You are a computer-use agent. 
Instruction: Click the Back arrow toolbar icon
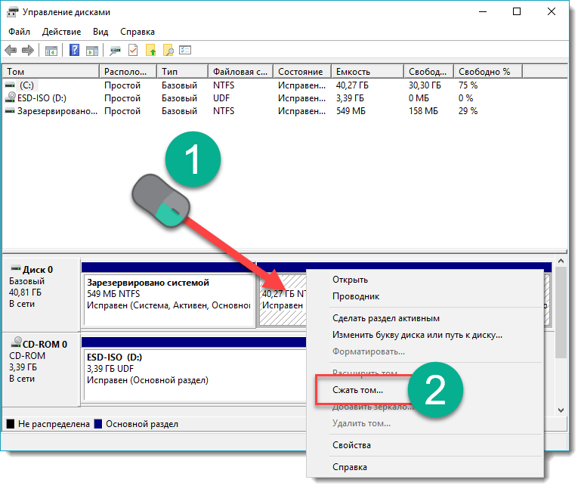click(x=11, y=50)
